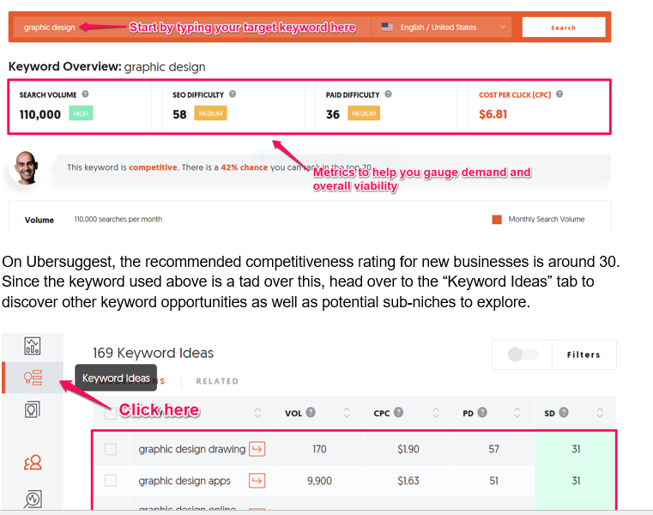Click the Monthly Search Volume orange swatch
The height and width of the screenshot is (515, 653).
coord(496,220)
